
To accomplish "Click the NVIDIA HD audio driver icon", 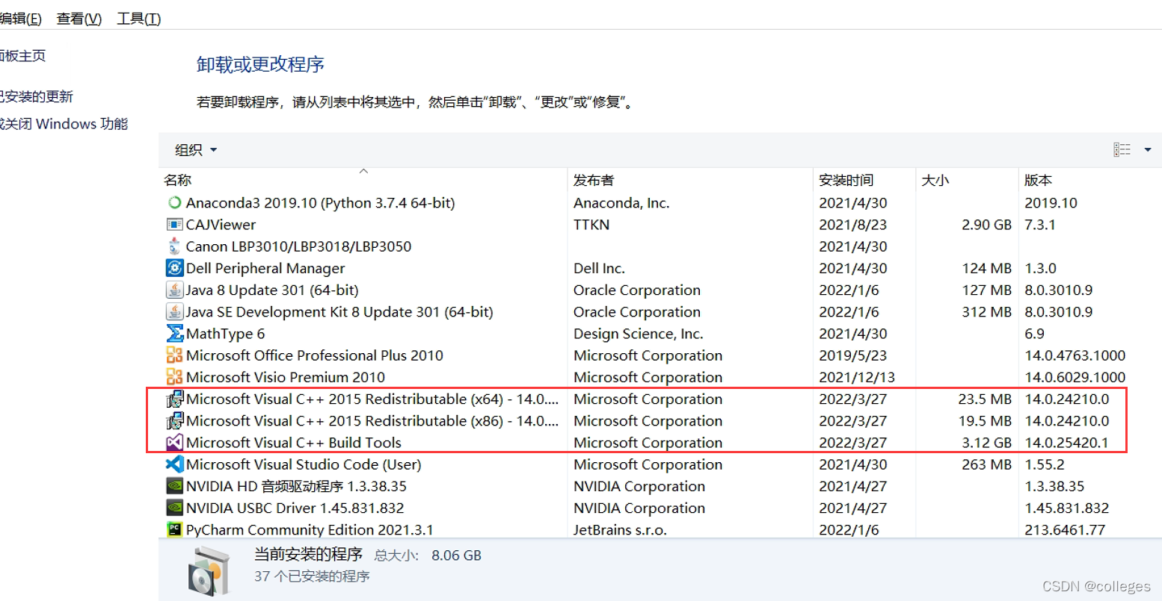I will (174, 485).
